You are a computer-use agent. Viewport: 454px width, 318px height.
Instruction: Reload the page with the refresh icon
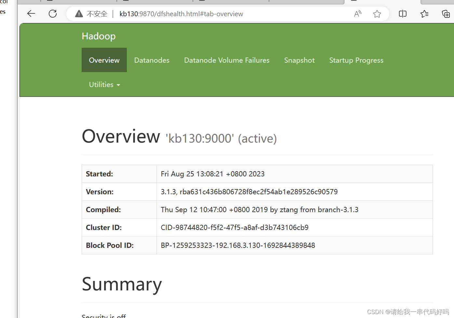53,14
